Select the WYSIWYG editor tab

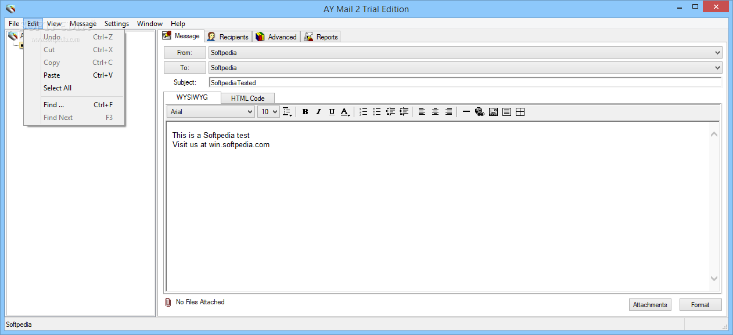click(192, 97)
